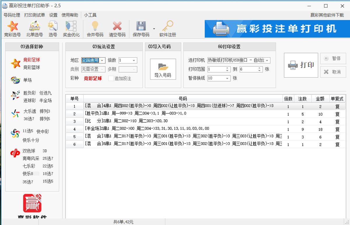Open the 地区 region dropdown
The image size is (350, 225).
point(103,61)
